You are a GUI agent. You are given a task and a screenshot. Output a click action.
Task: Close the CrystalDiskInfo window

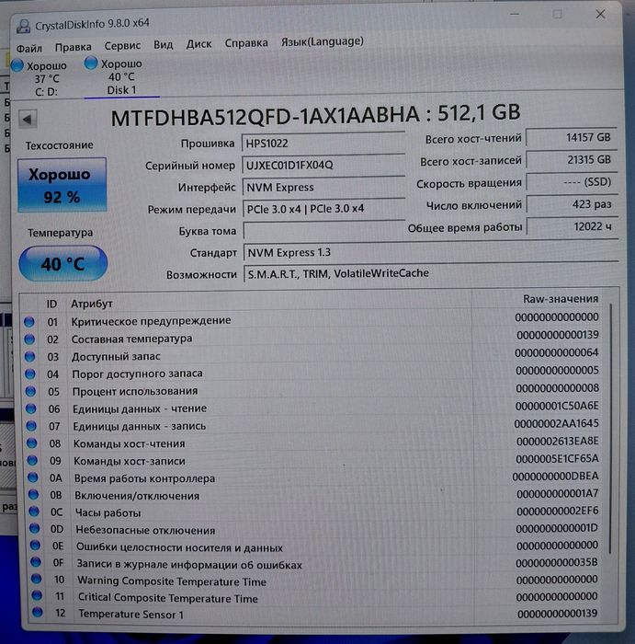click(x=601, y=15)
